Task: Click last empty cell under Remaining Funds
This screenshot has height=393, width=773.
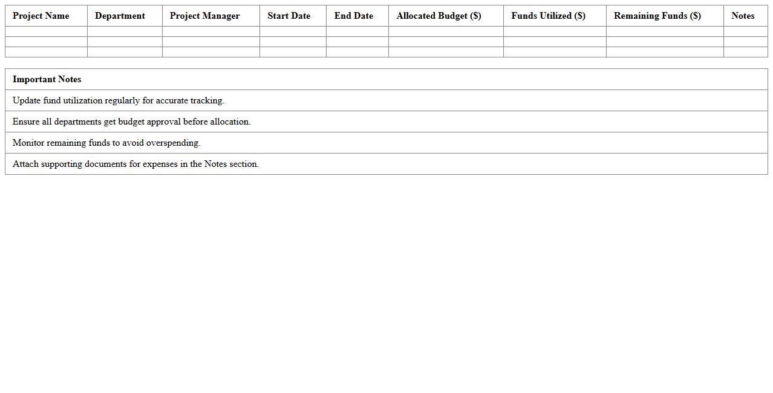Action: pyautogui.click(x=665, y=52)
